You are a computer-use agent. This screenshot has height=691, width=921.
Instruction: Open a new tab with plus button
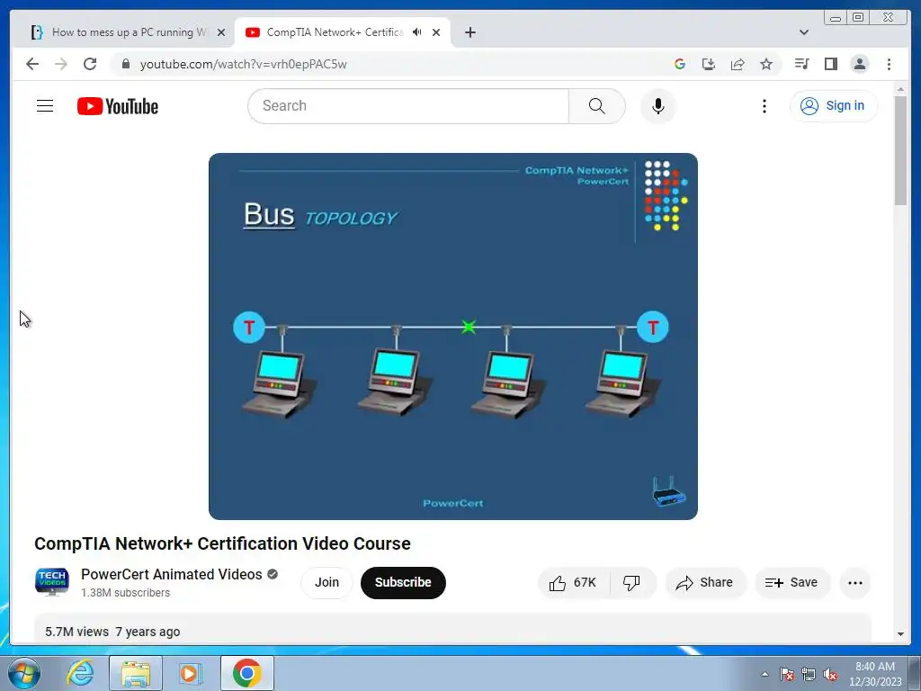pyautogui.click(x=469, y=32)
